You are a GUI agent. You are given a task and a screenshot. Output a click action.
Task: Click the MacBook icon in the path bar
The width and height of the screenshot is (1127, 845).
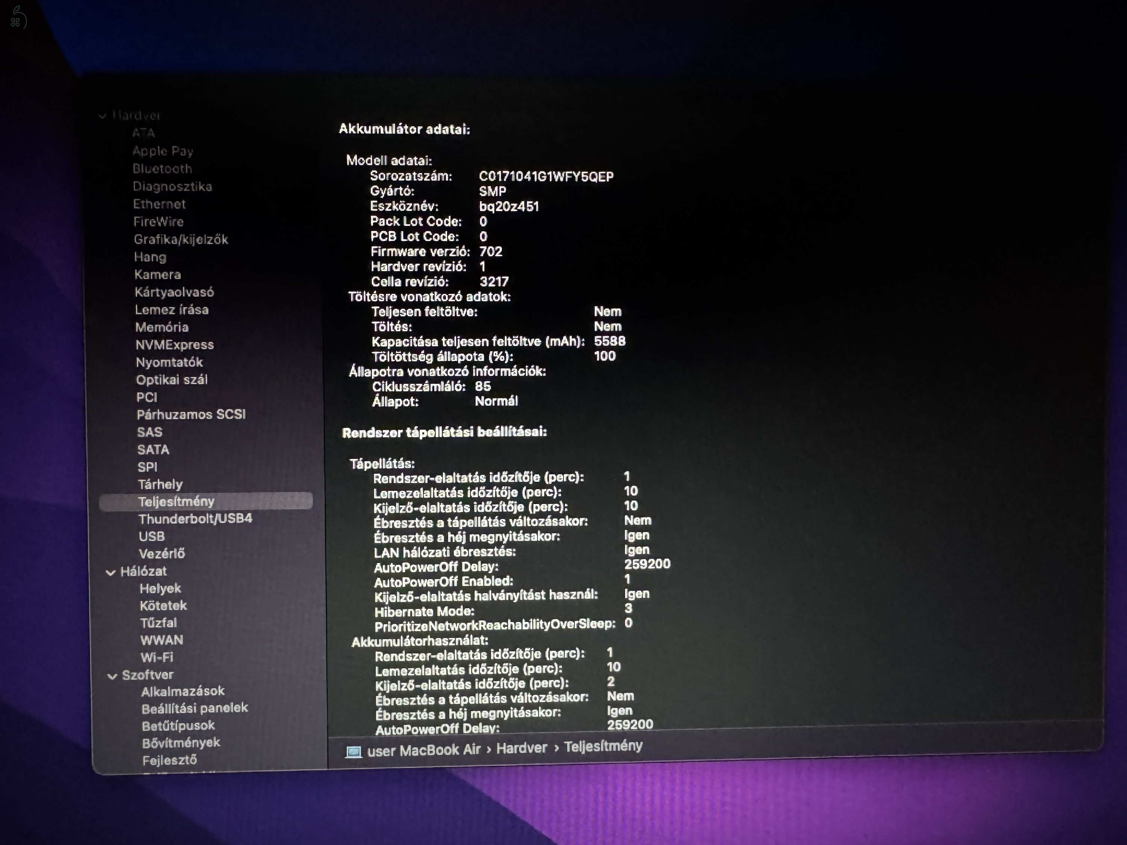(353, 752)
